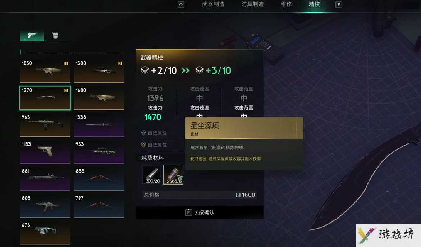The image size is (421, 247).
Task: Choose the 1850 power rifle slot
Action: tap(45, 71)
